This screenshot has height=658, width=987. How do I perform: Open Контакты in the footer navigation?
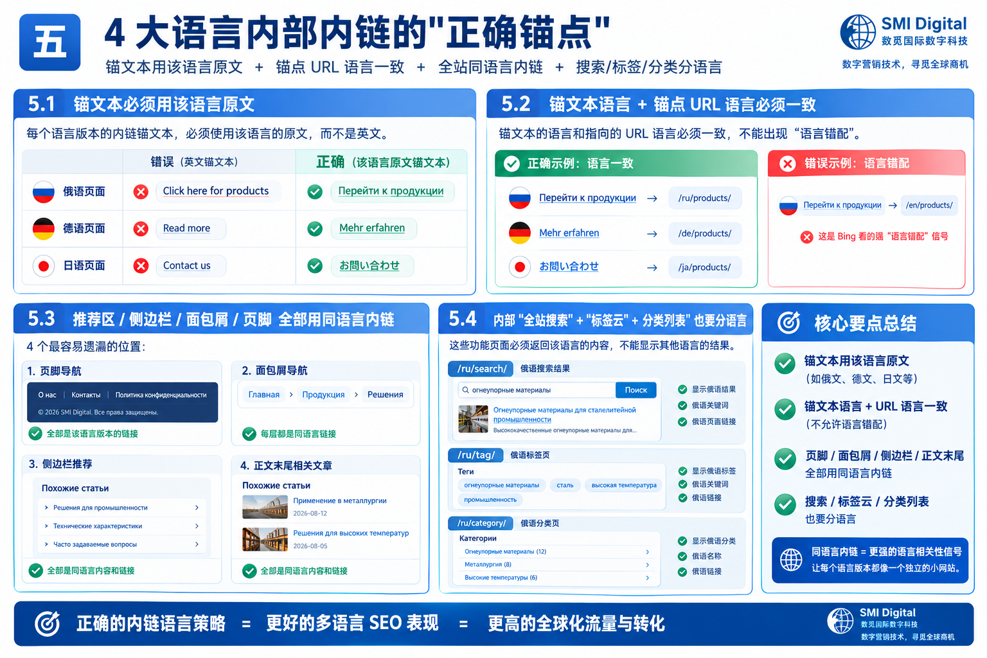pyautogui.click(x=86, y=395)
